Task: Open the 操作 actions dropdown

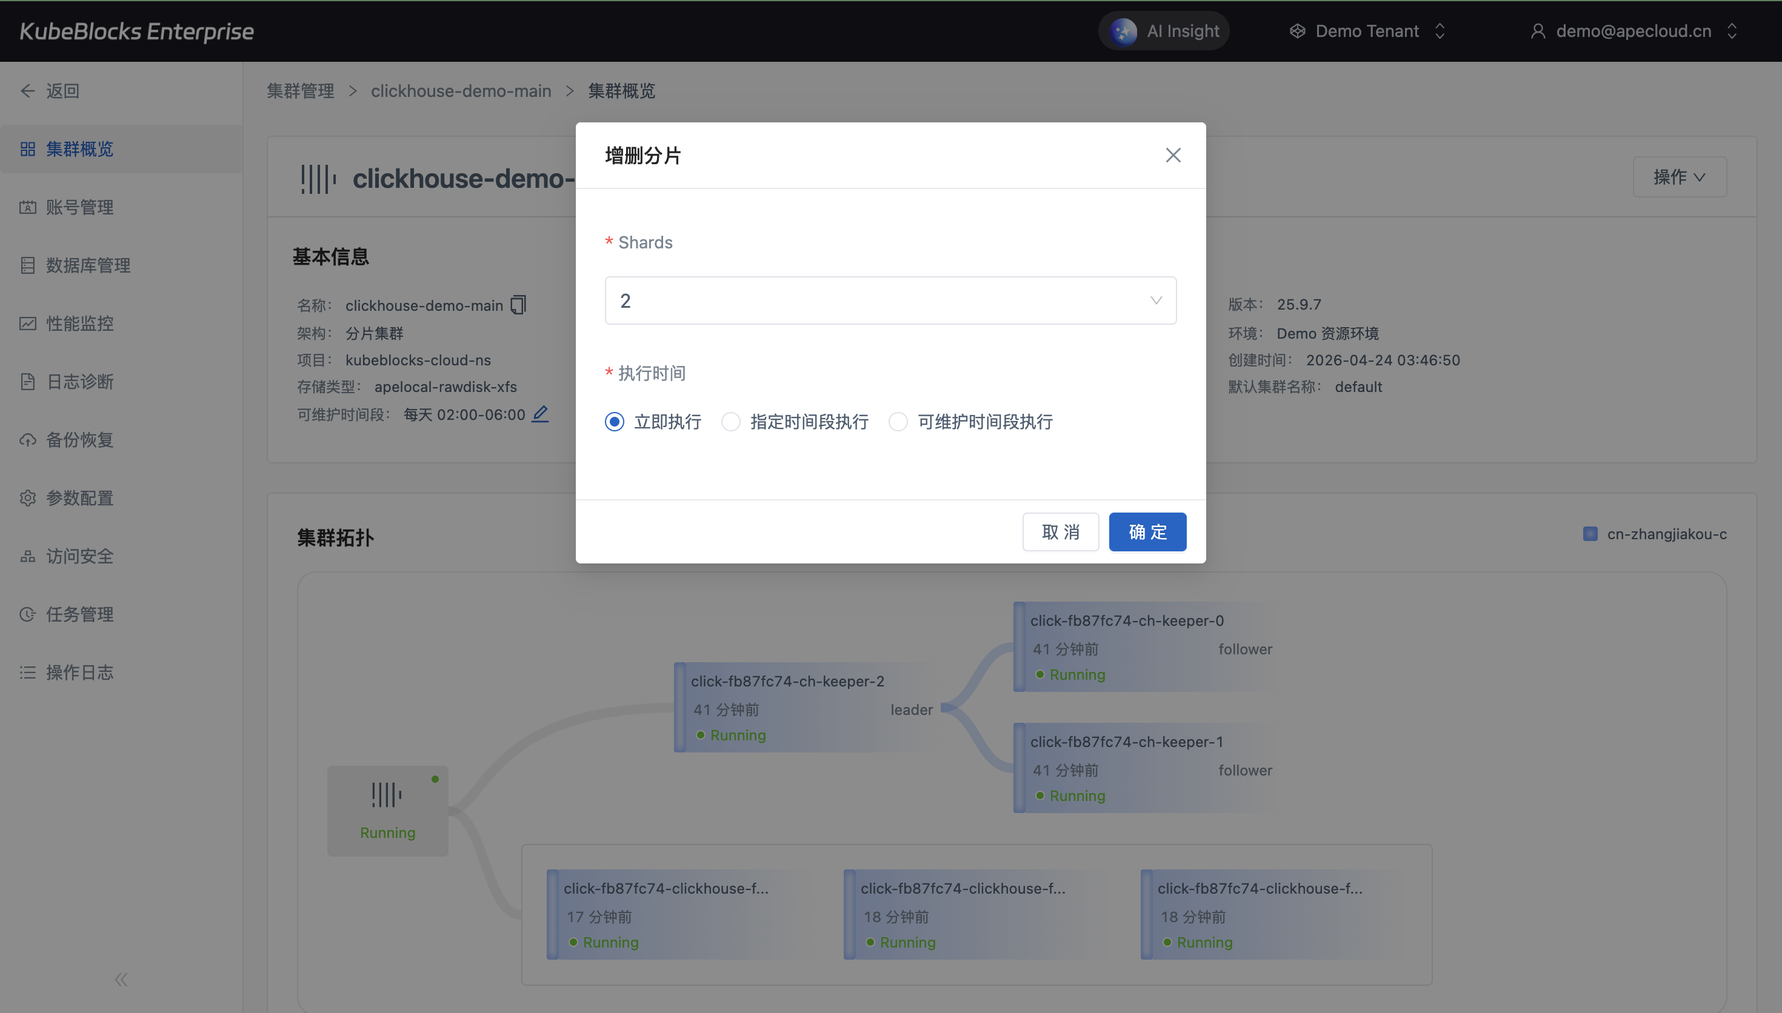Action: pyautogui.click(x=1679, y=178)
